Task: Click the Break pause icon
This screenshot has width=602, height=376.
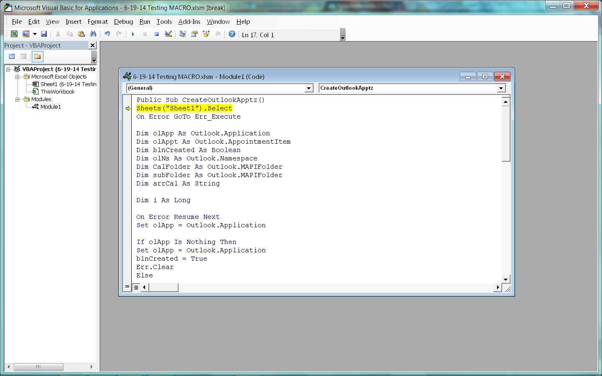Action: pyautogui.click(x=145, y=34)
